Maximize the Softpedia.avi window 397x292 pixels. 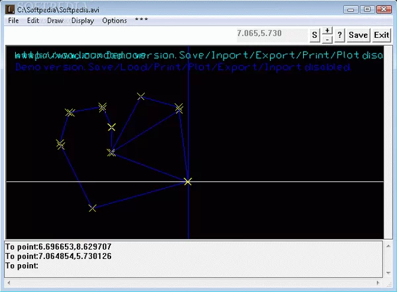367,10
